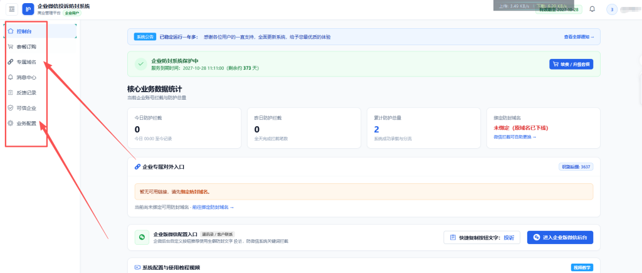Click 续费 / 升级套餐 button
This screenshot has width=642, height=273.
coord(571,64)
